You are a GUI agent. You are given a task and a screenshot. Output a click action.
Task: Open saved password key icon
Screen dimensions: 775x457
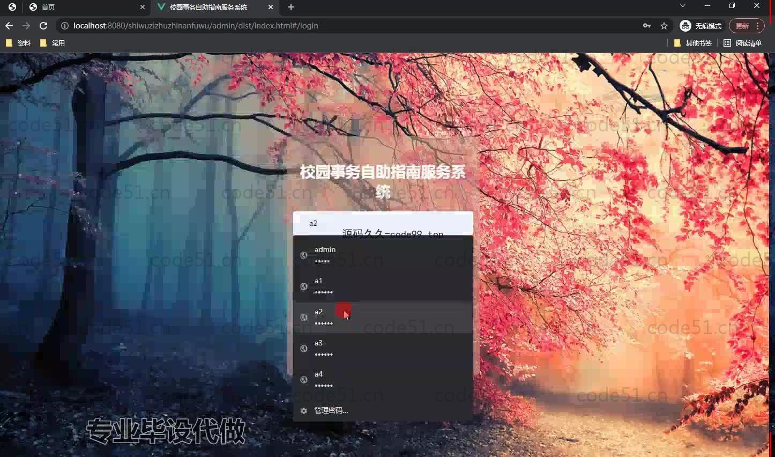coord(647,26)
